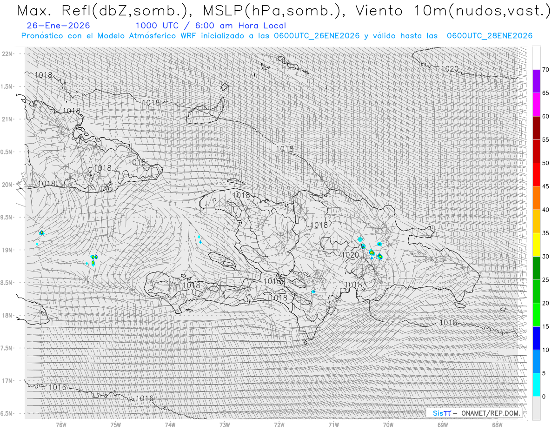Click the '7.5N' latitude label
558x431 pixels.
point(7,348)
